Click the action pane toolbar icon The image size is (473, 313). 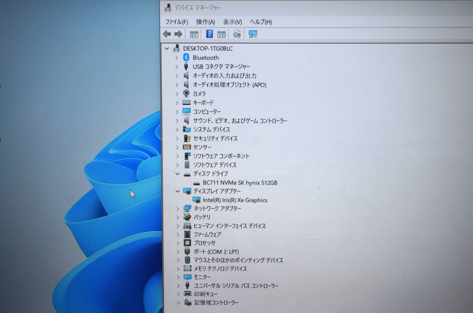(x=222, y=34)
